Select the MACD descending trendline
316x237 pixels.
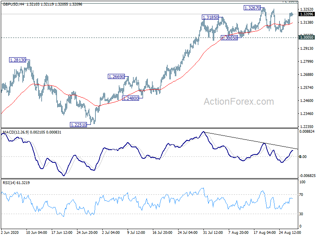[249, 140]
